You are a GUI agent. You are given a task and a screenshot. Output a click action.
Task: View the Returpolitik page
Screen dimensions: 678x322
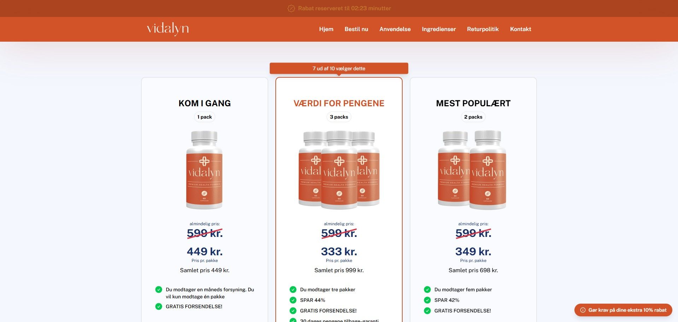click(483, 29)
